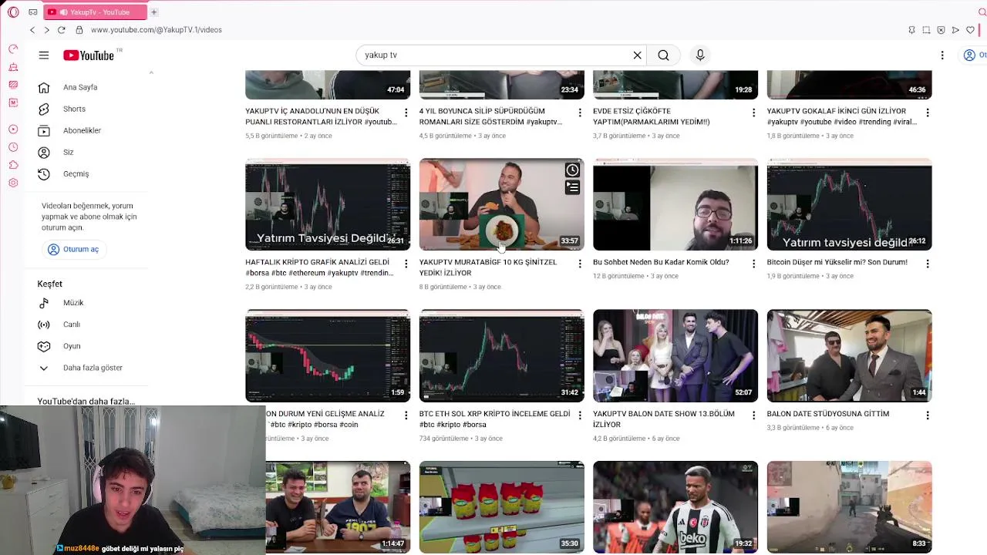Open title 4 YIL BOYUNCA SİLİP SÜPÜRDÜĞÜM
This screenshot has width=987, height=555.
coord(490,116)
